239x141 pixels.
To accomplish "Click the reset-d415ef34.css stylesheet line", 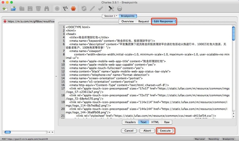I will (146, 116).
